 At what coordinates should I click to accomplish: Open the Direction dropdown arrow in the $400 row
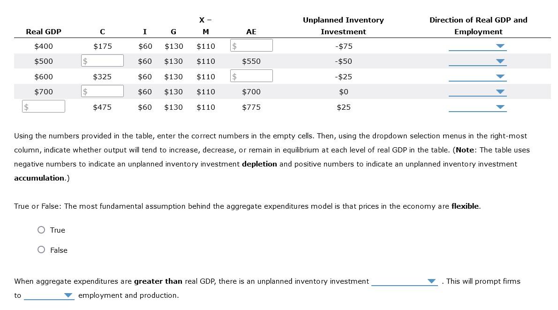501,46
